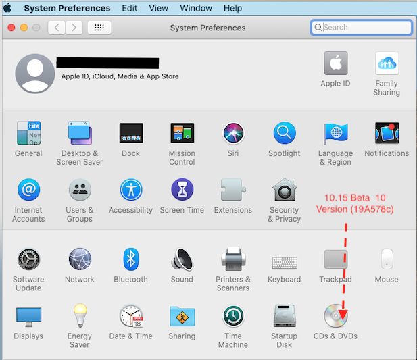The image size is (417, 360).
Task: Go back with the left chevron button
Action: (56, 28)
